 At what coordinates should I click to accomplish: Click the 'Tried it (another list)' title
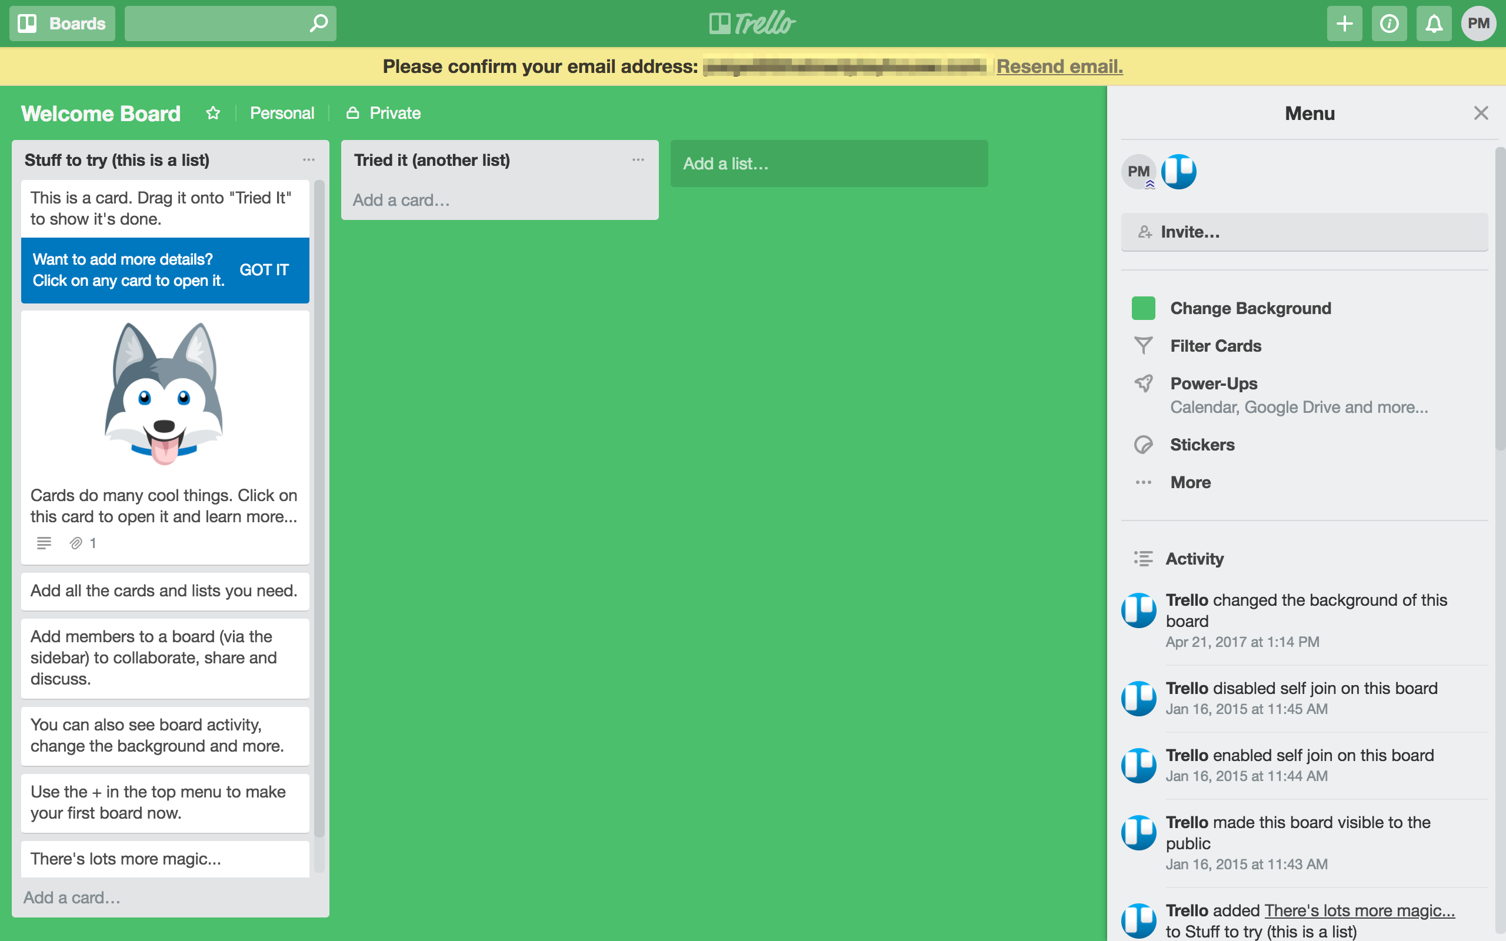pos(432,160)
